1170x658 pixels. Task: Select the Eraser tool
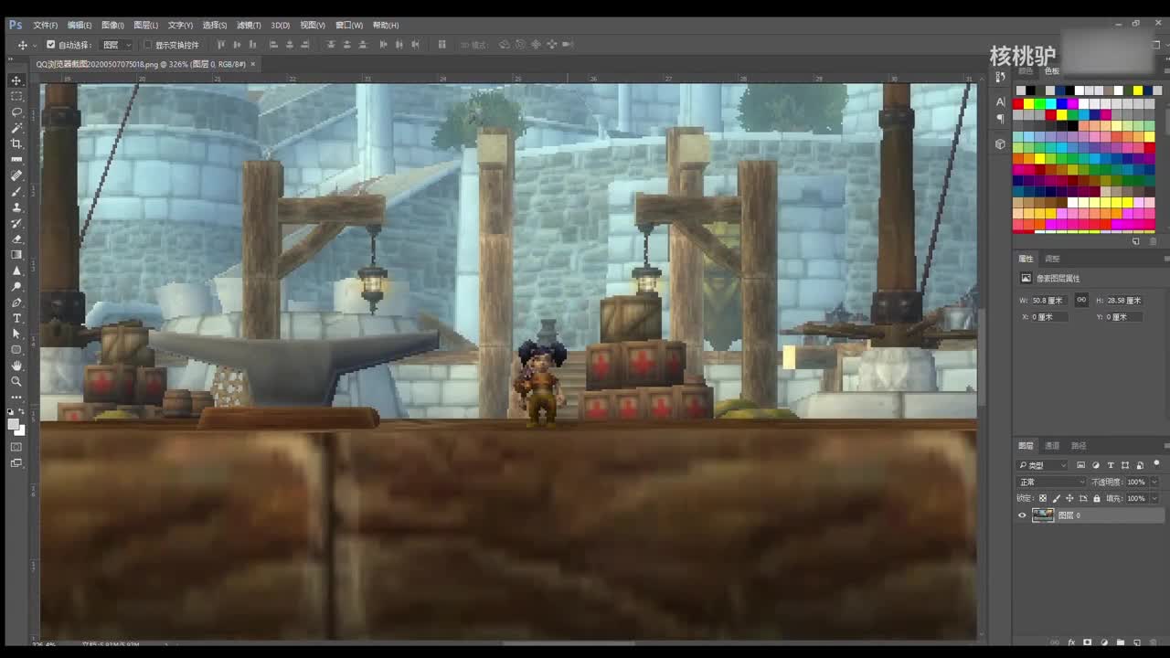[16, 239]
